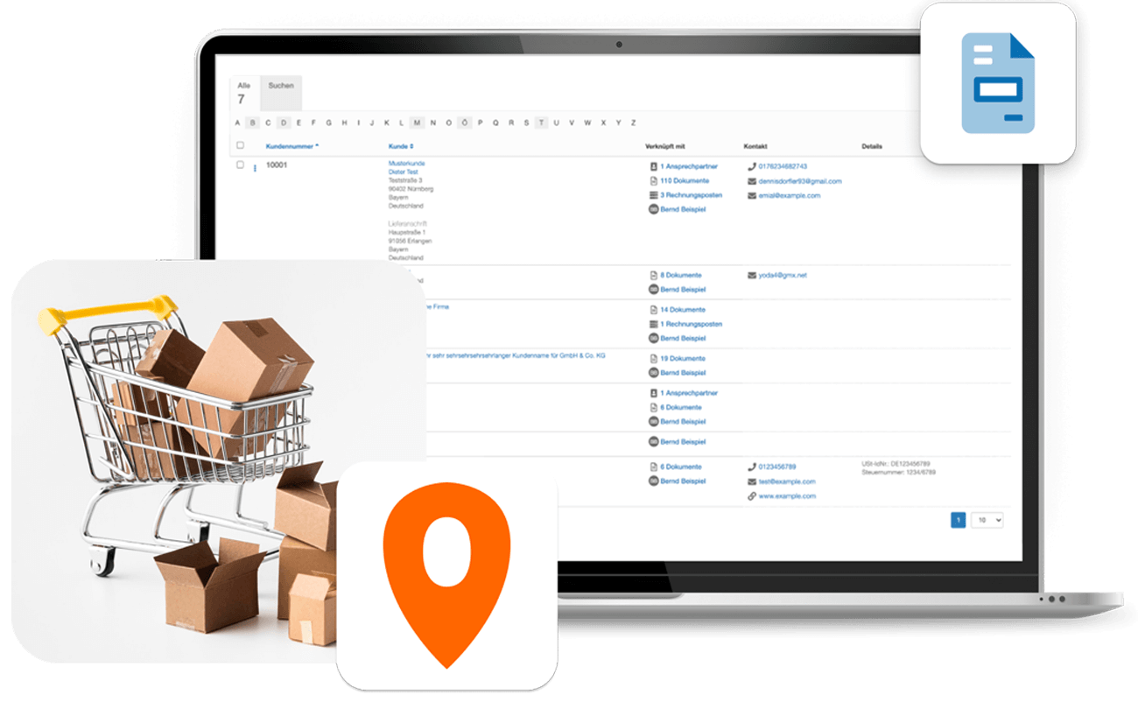
Task: Sort the table by the Kunde column
Action: click(x=401, y=146)
